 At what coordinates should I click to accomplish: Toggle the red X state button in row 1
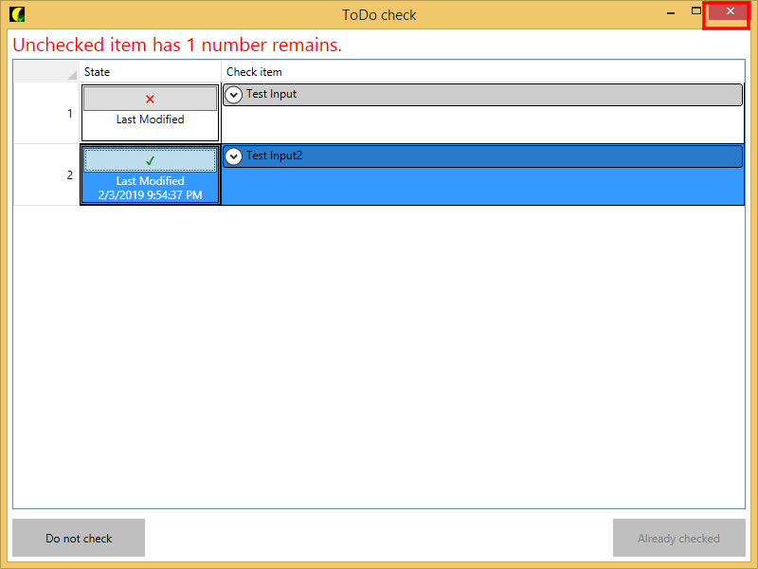click(150, 99)
